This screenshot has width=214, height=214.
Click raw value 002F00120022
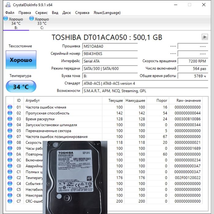(188, 178)
